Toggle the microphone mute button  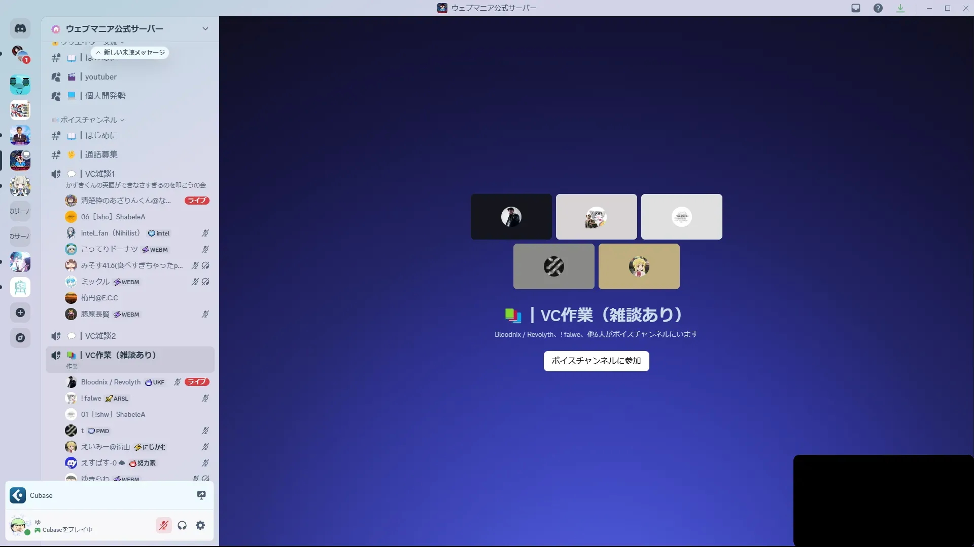click(163, 526)
